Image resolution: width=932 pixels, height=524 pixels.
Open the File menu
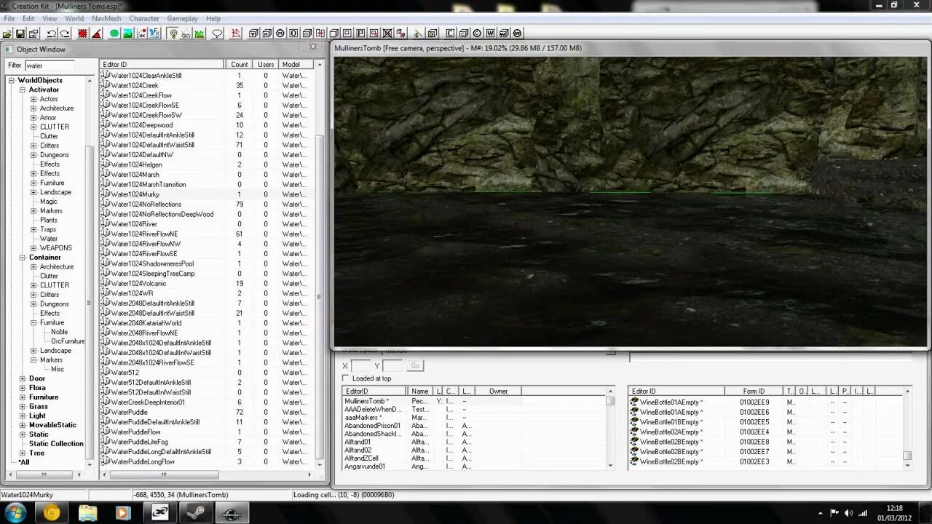pyautogui.click(x=9, y=18)
